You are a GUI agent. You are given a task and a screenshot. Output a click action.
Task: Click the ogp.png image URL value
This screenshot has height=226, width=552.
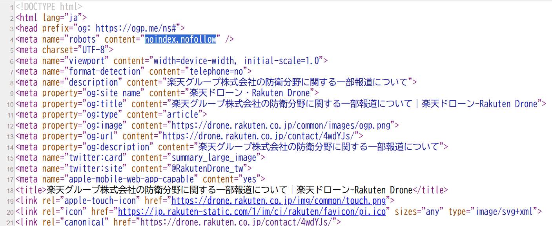click(x=281, y=125)
